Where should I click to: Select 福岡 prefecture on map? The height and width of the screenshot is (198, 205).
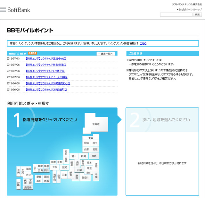29,169
